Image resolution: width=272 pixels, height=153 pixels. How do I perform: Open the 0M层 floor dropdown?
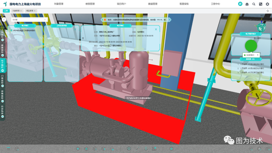tap(29, 19)
